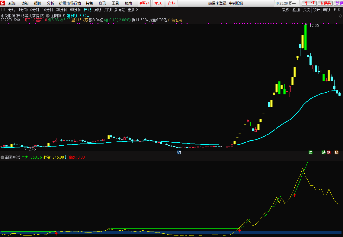The height and width of the screenshot is (237, 343).
Task: Click the 额8.04亿 amount value
Action: (x=96, y=20)
